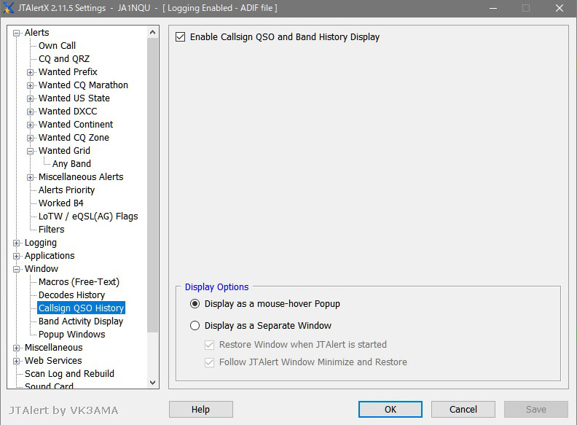
Task: Choose Display as a Separate Window option
Action: coord(195,326)
